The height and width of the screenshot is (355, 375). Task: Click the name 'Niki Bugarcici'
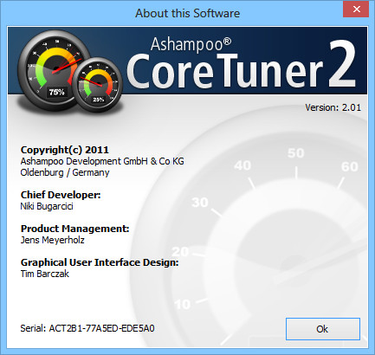tap(47, 206)
